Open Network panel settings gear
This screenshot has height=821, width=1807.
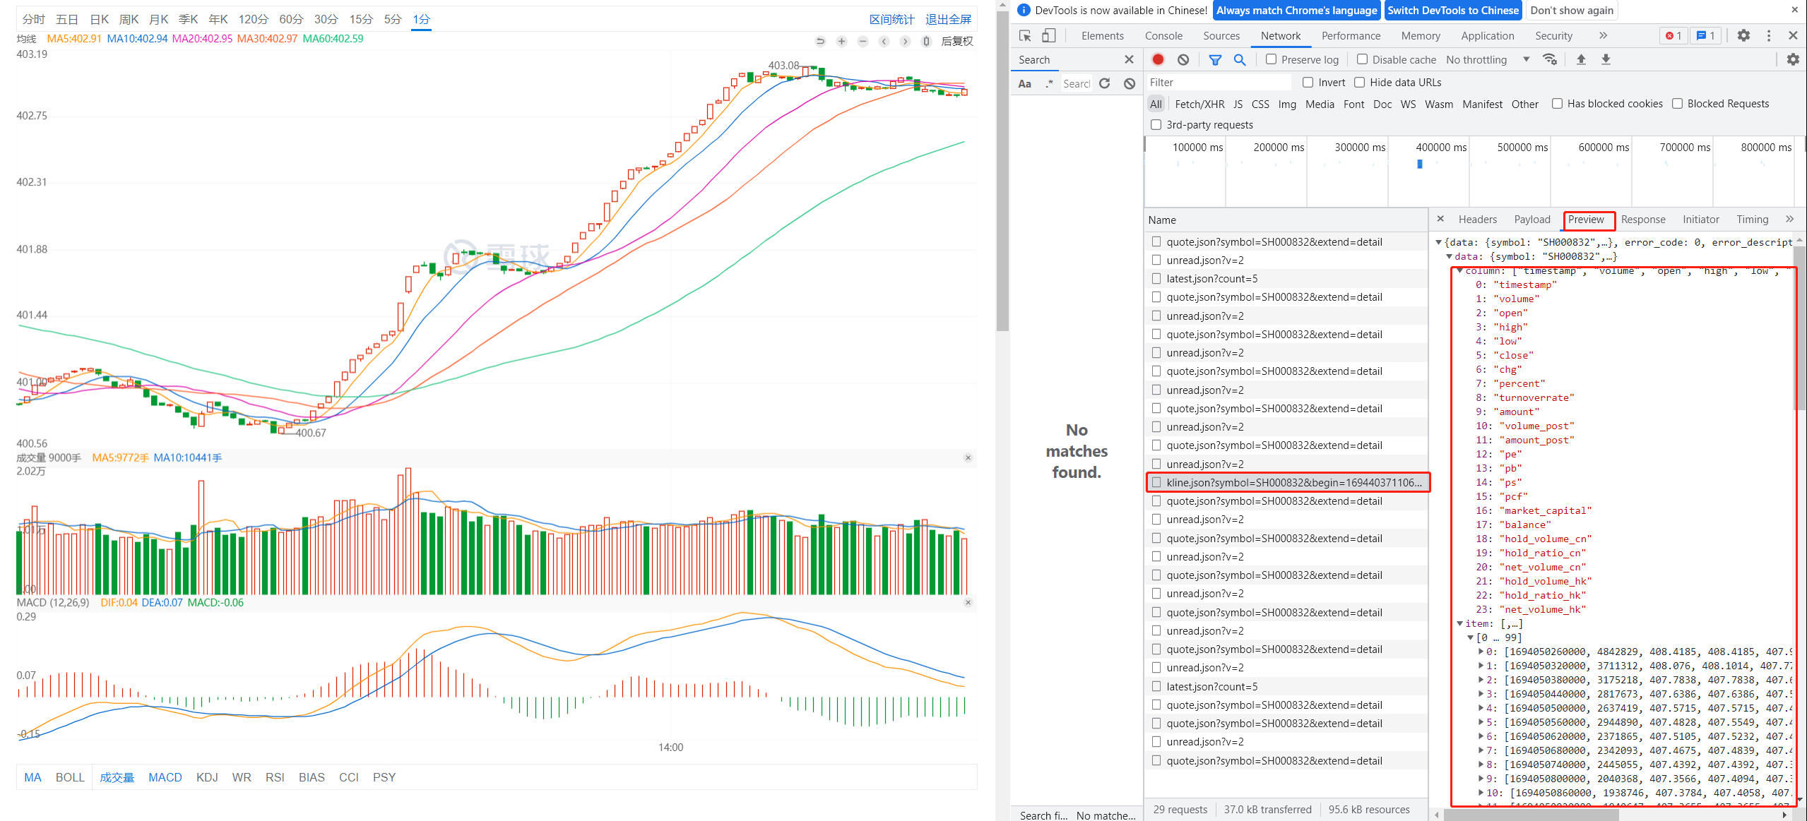pos(1793,59)
